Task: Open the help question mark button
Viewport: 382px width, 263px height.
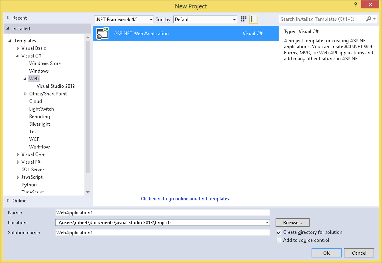Action: [x=356, y=5]
